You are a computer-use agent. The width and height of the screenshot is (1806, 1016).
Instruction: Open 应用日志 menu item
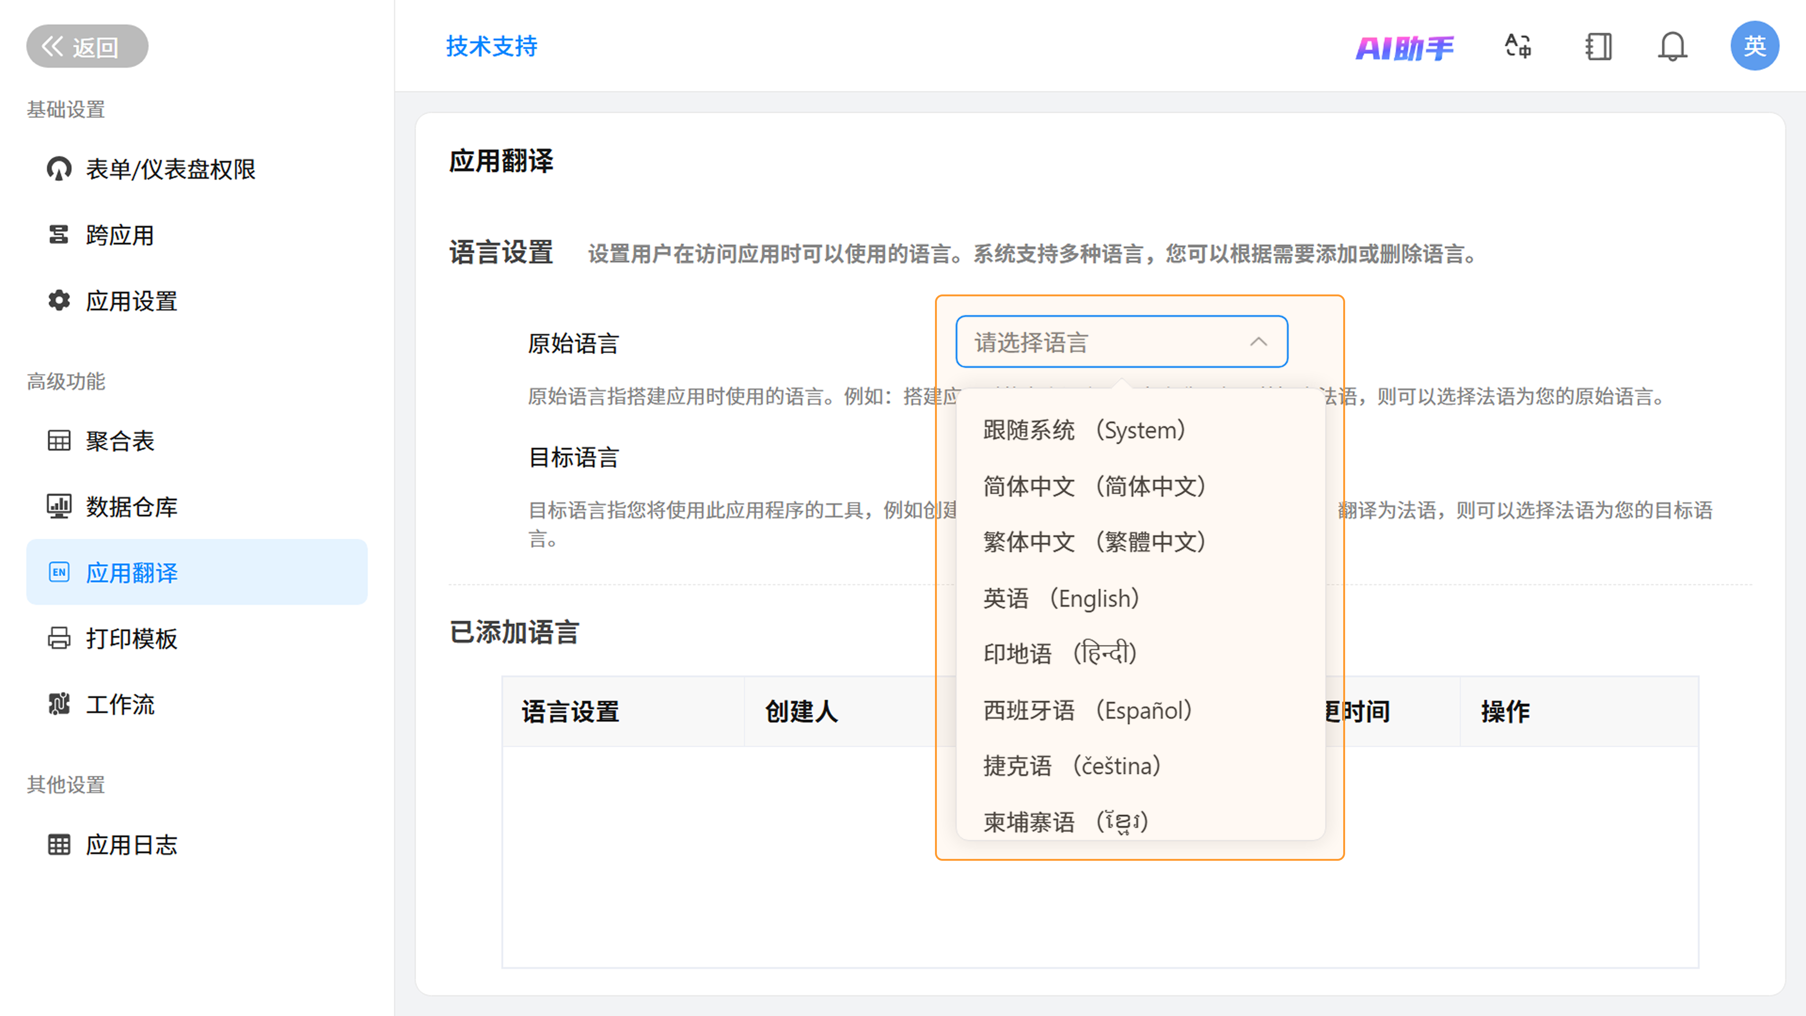[x=197, y=844]
